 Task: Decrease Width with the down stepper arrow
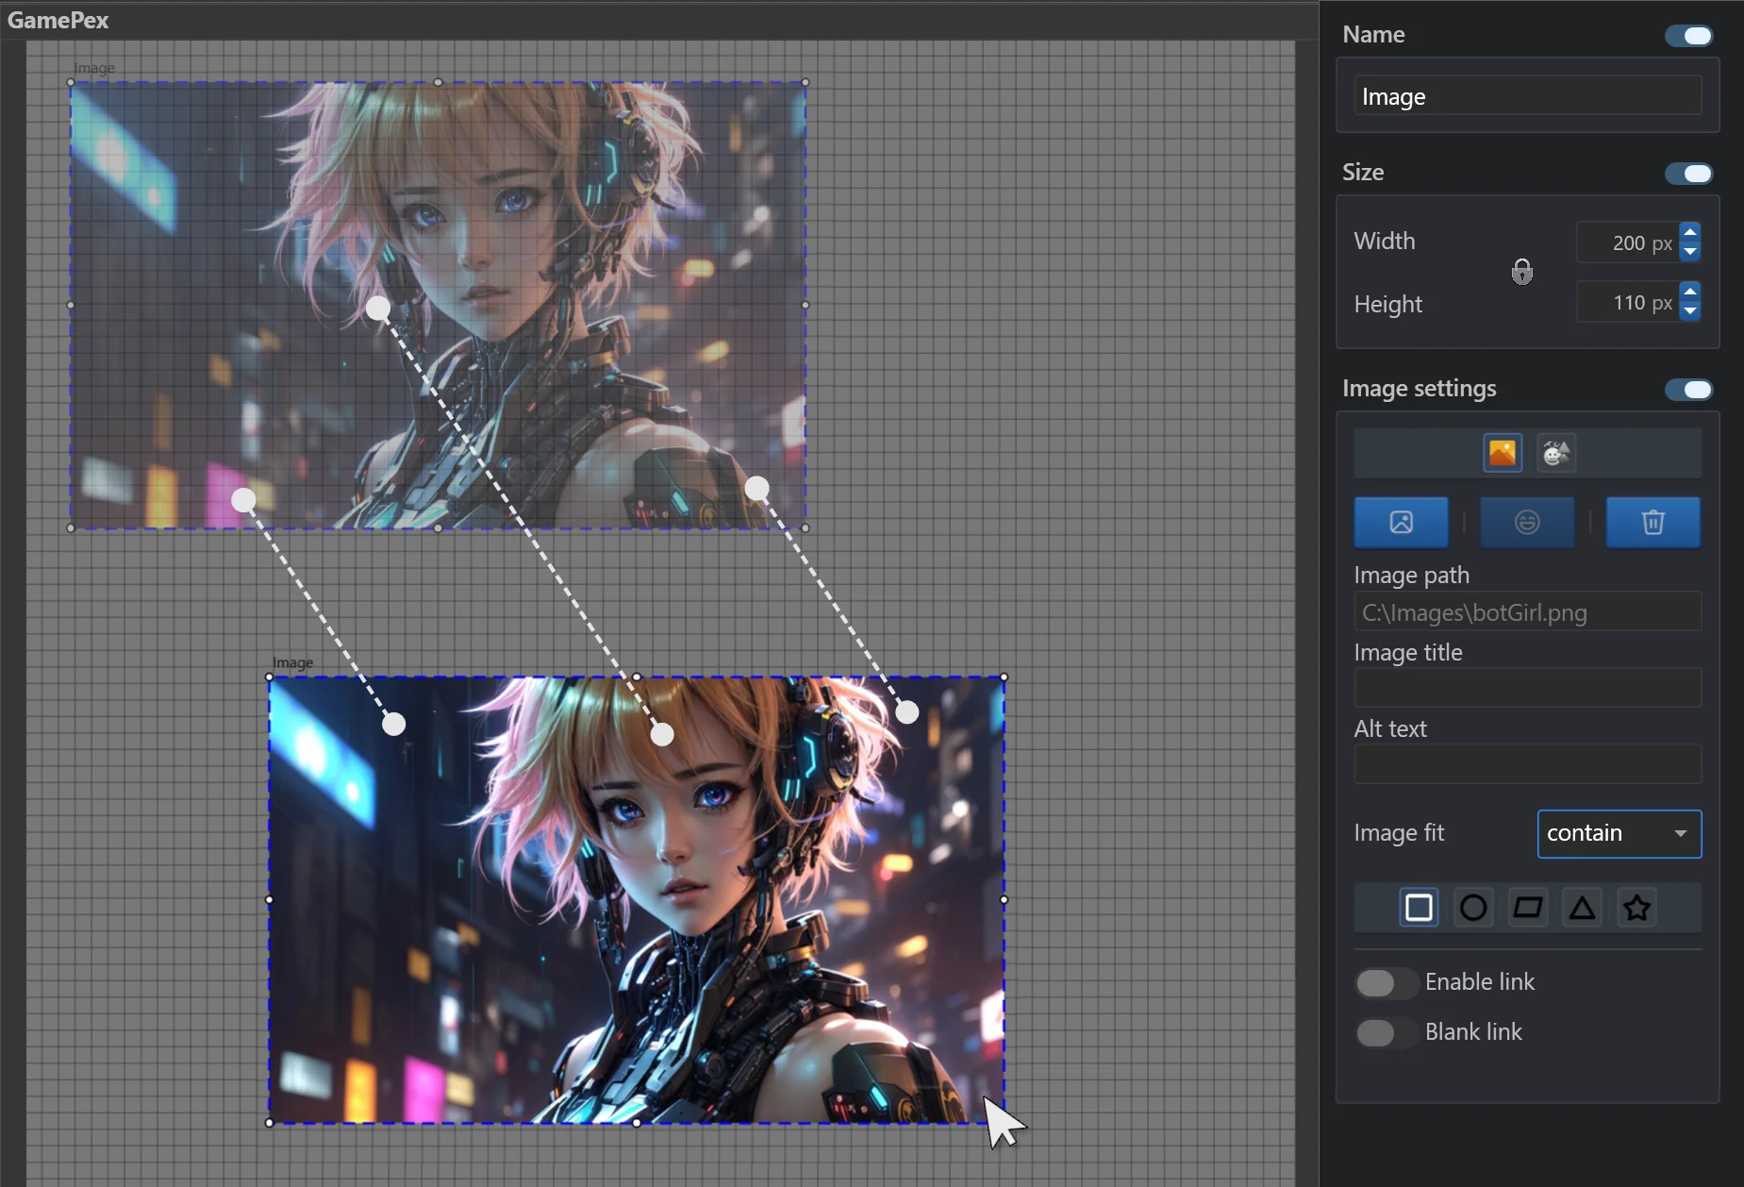[1690, 252]
